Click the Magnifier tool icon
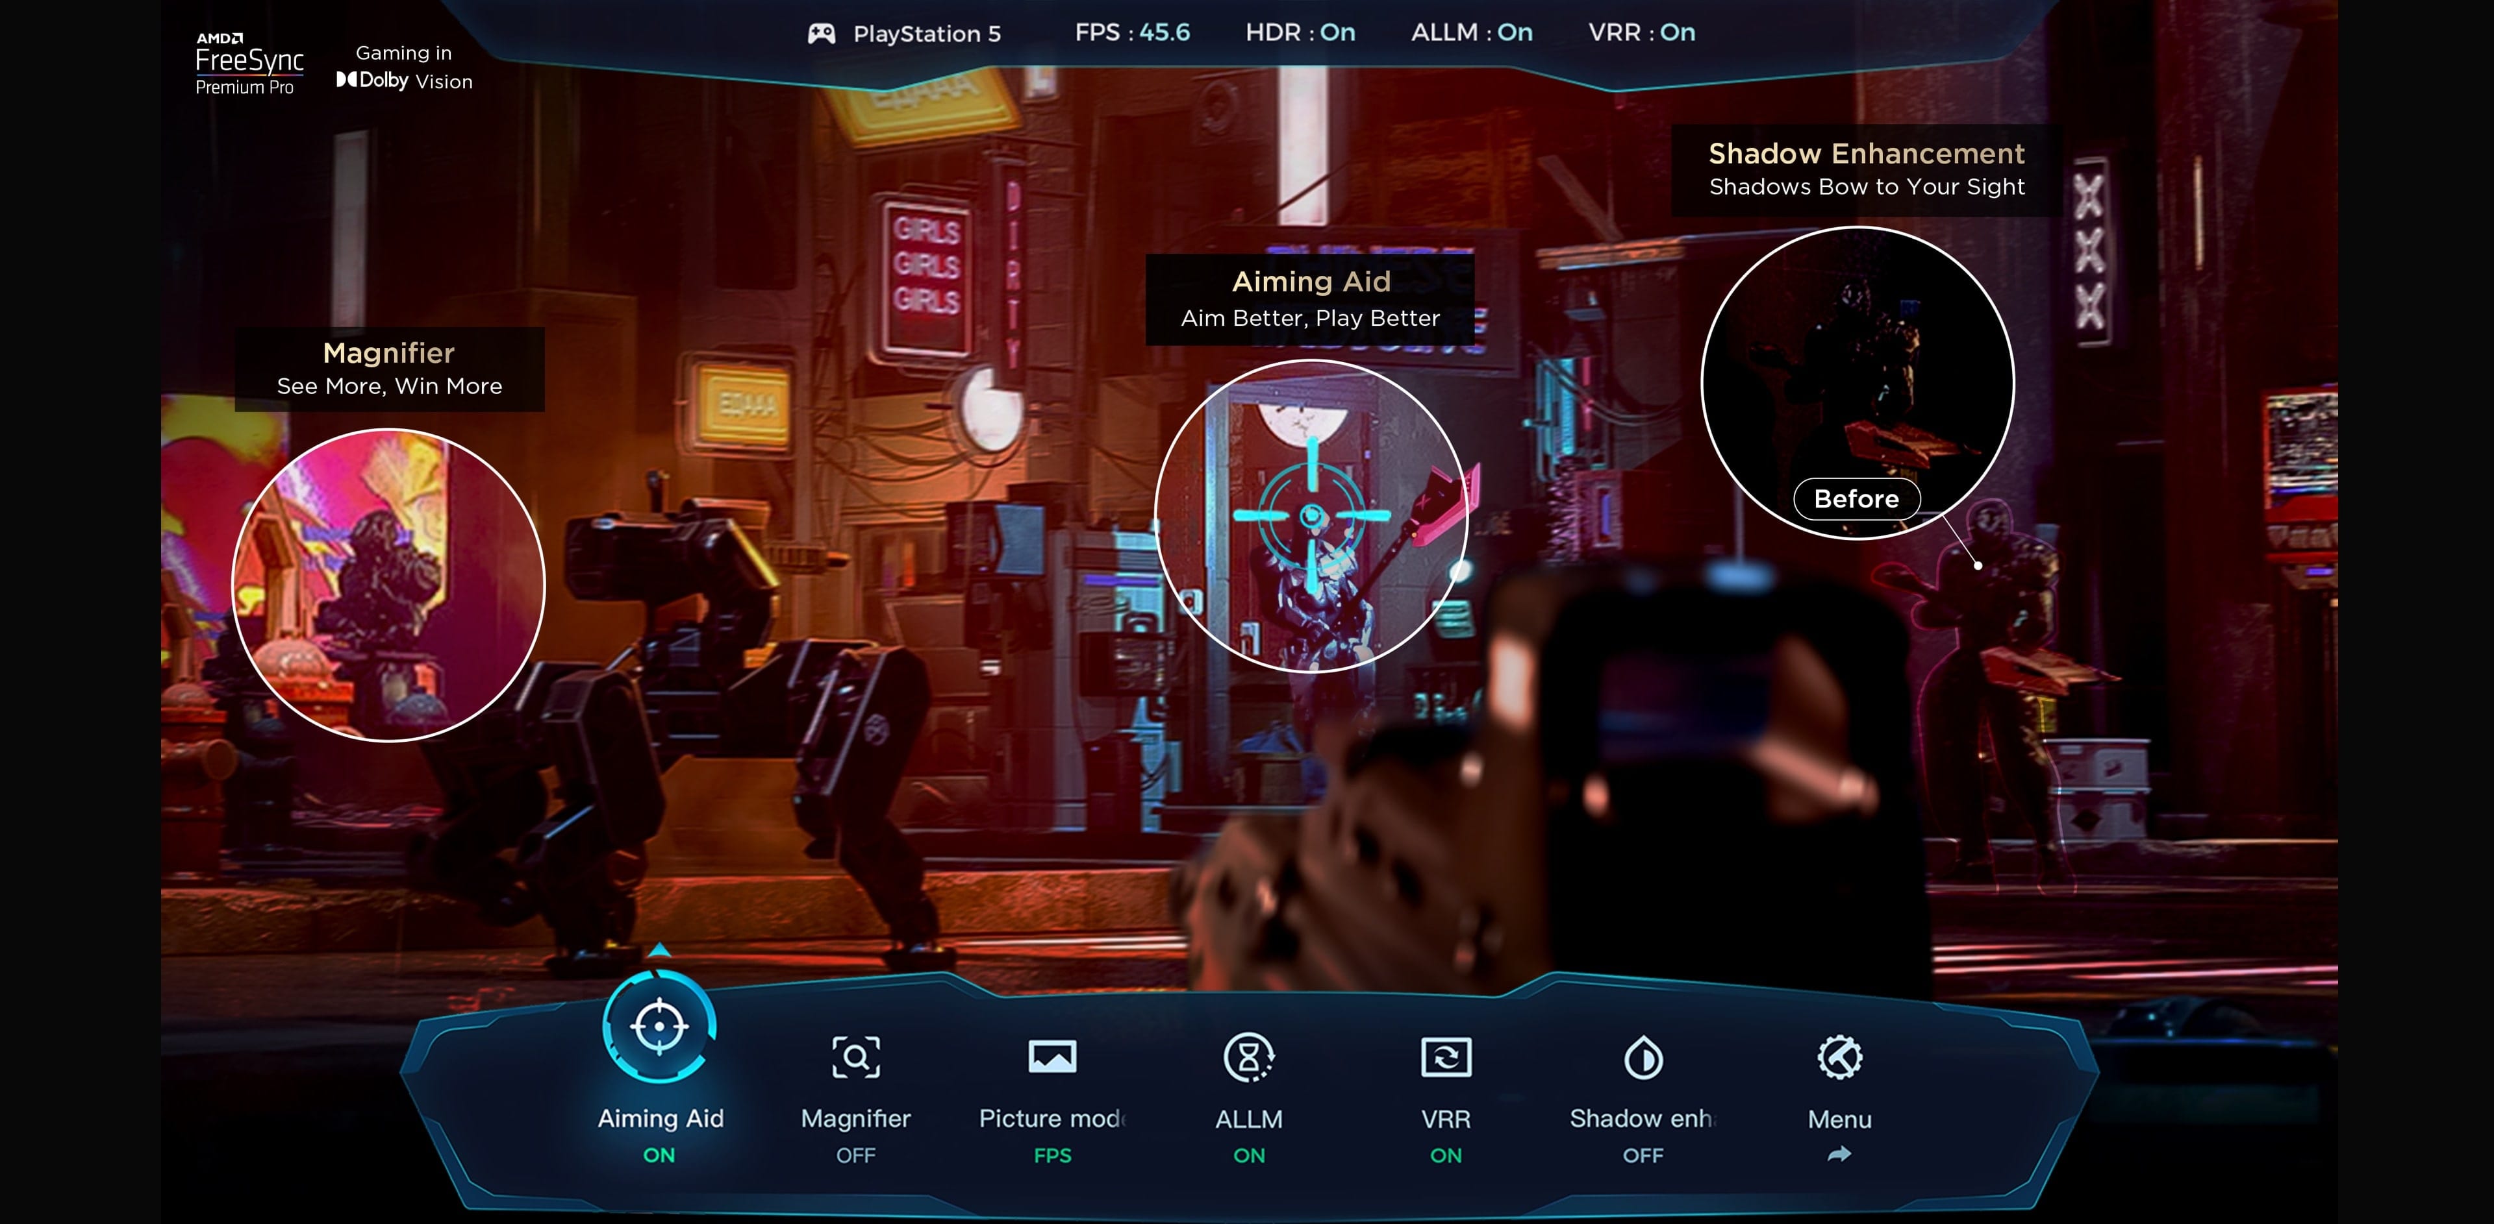 (x=856, y=1057)
